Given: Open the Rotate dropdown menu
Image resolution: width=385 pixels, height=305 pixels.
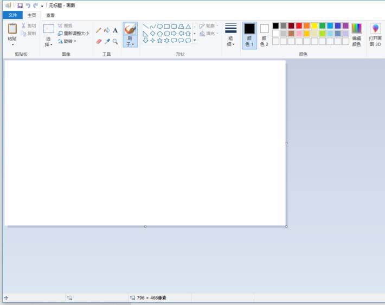Looking at the screenshot, I should click(x=67, y=41).
